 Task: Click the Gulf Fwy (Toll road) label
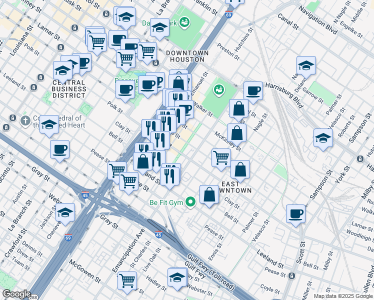click(x=210, y=272)
